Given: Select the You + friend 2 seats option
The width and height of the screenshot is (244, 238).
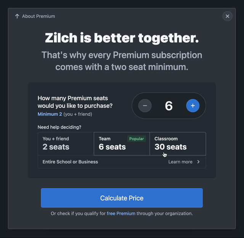Looking at the screenshot, I should [x=66, y=144].
